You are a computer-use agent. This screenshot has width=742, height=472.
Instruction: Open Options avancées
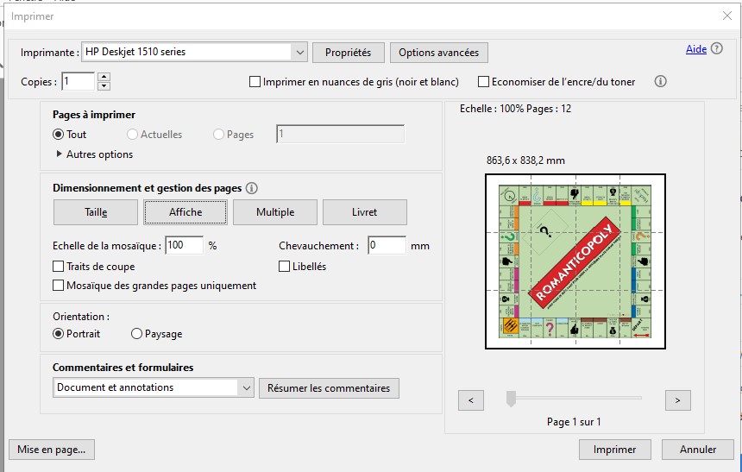tap(438, 53)
